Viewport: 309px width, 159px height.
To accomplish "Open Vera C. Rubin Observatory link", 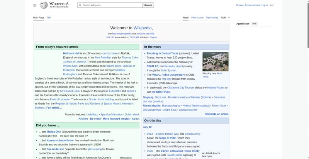I will 168,75.
